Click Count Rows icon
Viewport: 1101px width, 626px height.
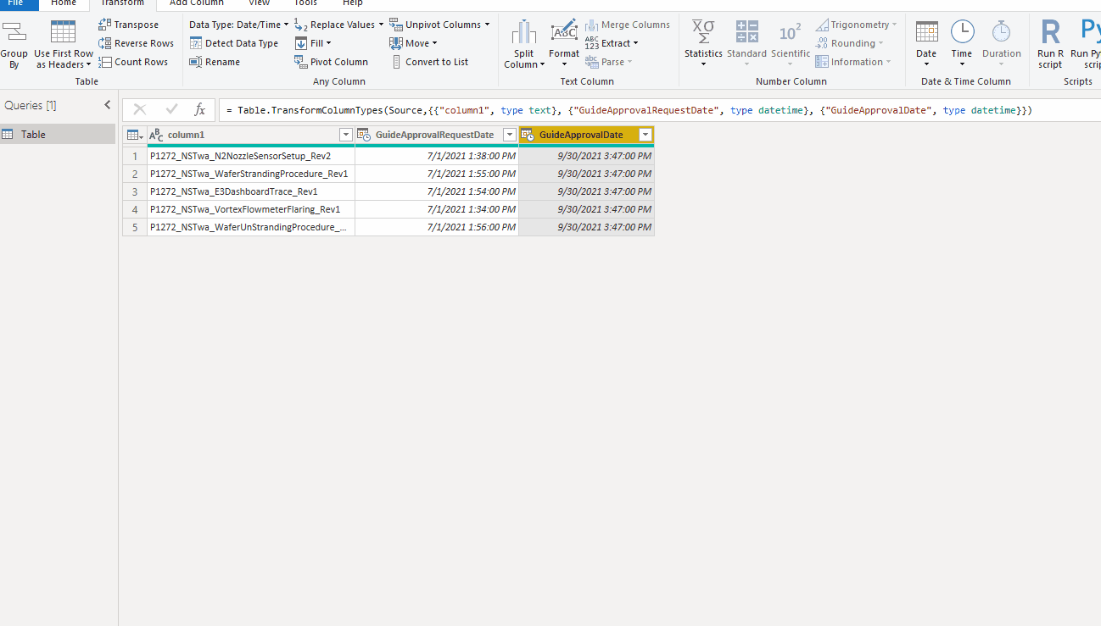pos(105,62)
